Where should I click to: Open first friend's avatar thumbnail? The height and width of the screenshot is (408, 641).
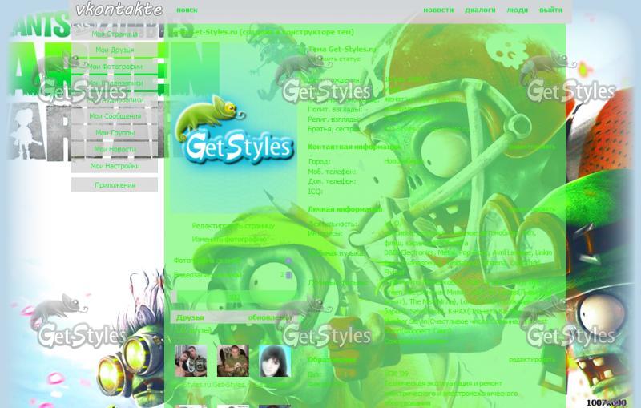tap(191, 362)
